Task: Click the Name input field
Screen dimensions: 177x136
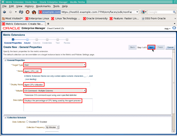Action: click(x=57, y=71)
